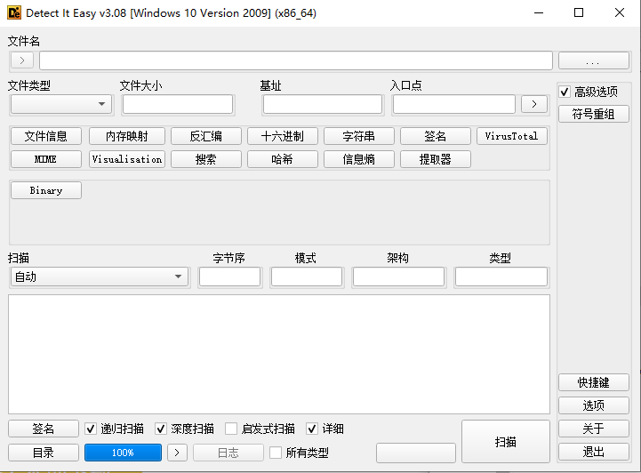This screenshot has height=473, width=641.
Task: Click the 文件大小 field
Action: 178,104
